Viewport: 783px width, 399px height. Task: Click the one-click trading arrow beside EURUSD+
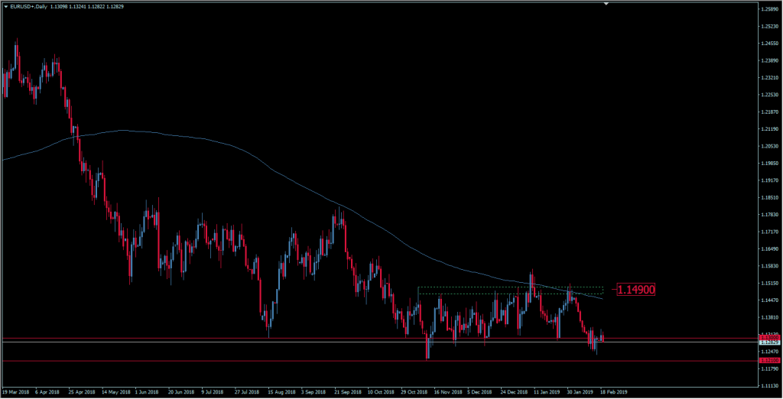[x=6, y=6]
